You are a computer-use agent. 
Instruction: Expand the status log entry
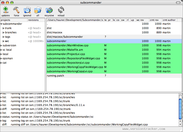pyautogui.click(x=1, y=117)
